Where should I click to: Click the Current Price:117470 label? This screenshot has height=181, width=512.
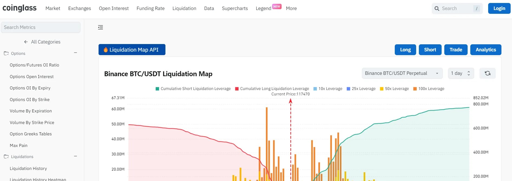point(291,94)
